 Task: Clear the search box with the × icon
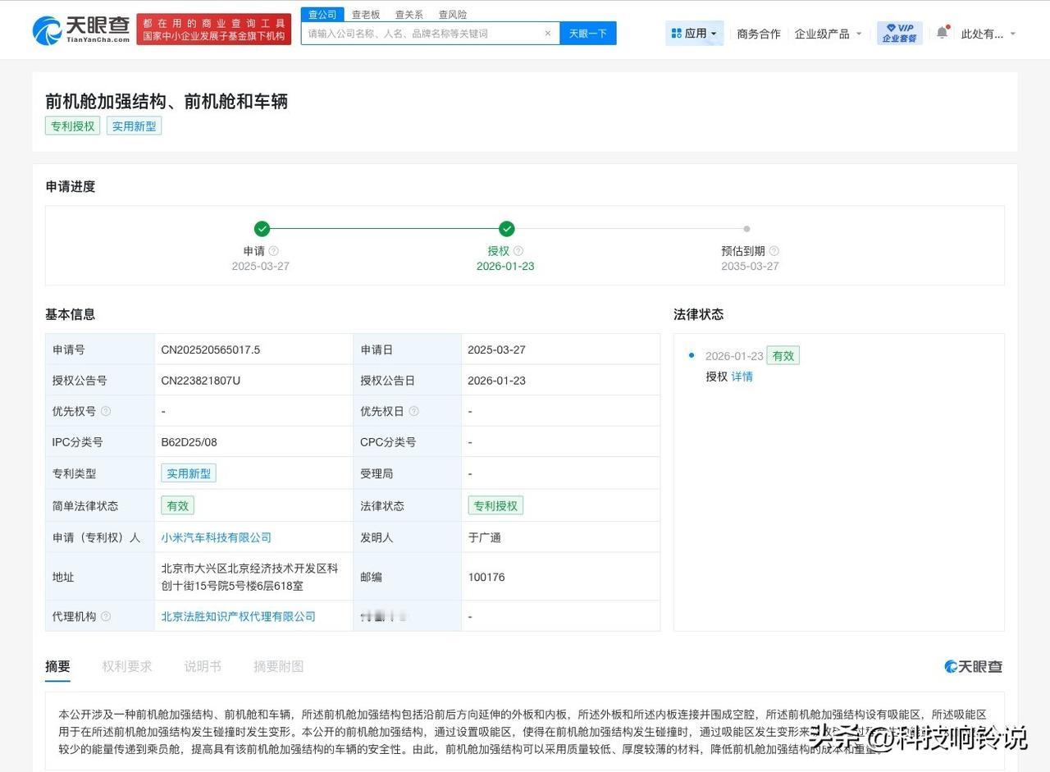pyautogui.click(x=547, y=33)
